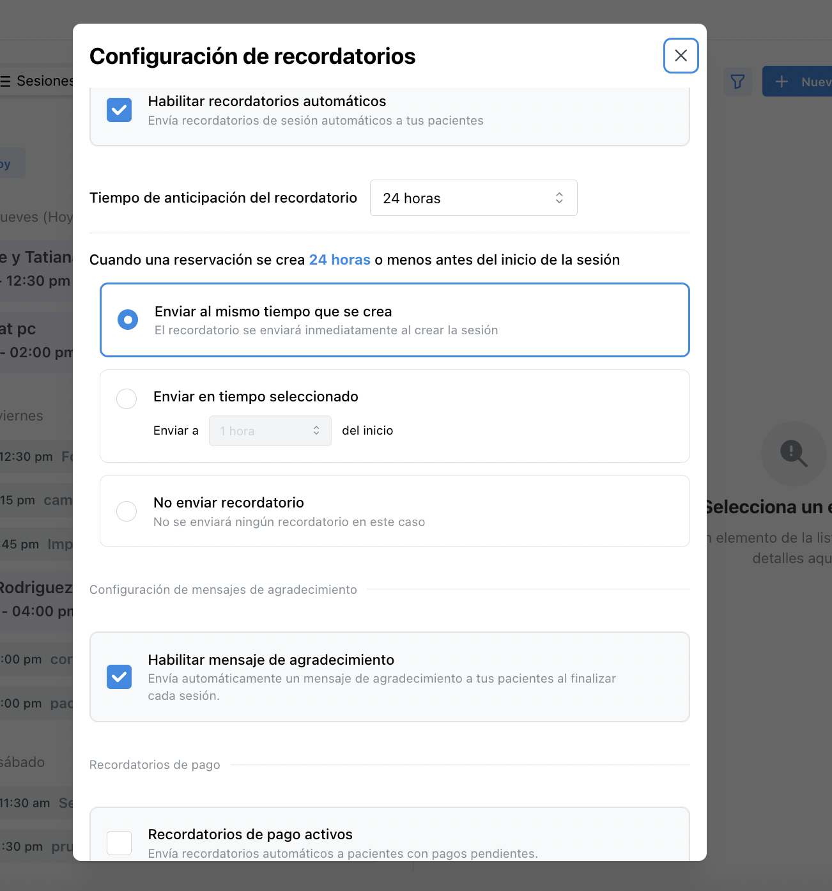Open the Rodriguez 04:00 pm session
The width and height of the screenshot is (832, 891).
click(36, 600)
